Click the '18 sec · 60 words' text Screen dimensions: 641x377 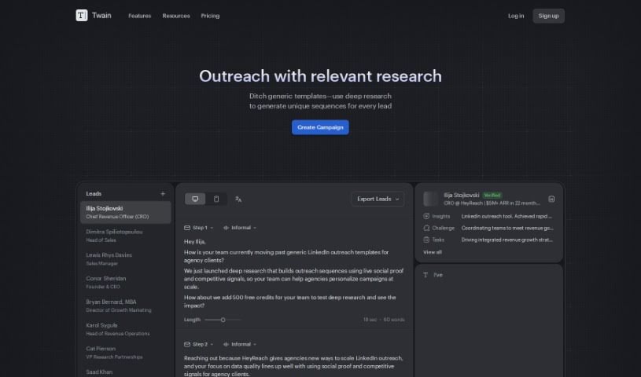384,320
